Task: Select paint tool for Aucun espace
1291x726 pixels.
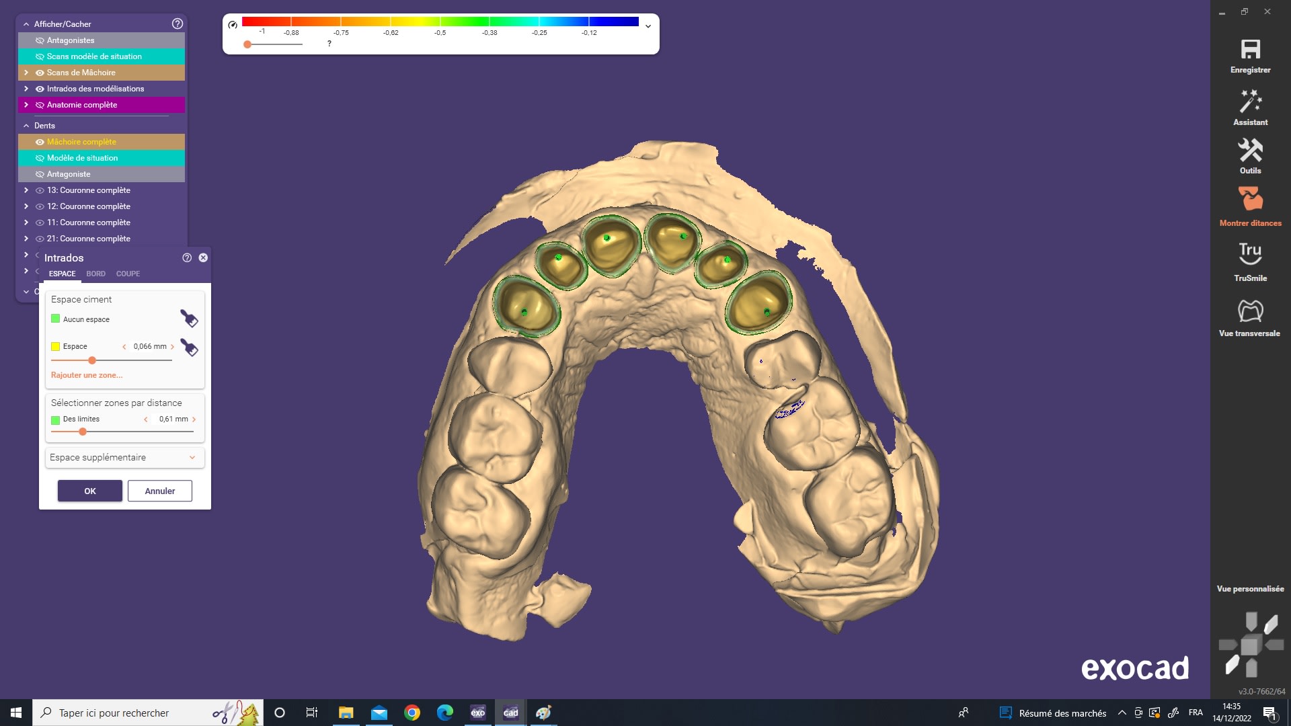Action: [x=189, y=318]
